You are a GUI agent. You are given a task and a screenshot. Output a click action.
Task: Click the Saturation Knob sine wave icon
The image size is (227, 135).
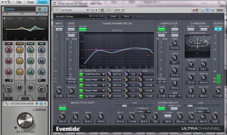tap(7, 103)
